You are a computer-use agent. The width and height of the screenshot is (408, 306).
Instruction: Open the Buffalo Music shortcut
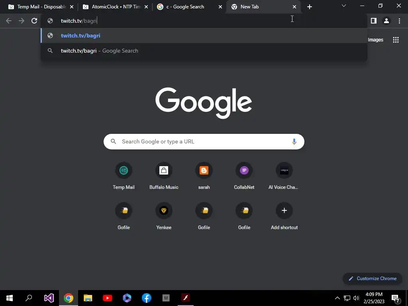point(164,176)
